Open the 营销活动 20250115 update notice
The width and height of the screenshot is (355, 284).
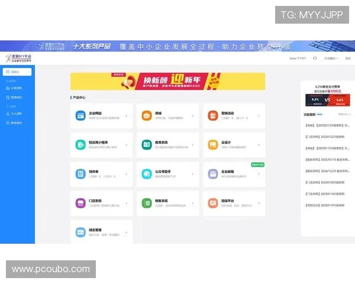(325, 205)
